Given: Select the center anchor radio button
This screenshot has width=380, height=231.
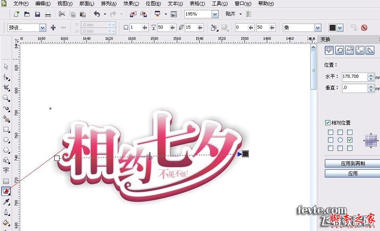Looking at the screenshot, I should pos(340,140).
